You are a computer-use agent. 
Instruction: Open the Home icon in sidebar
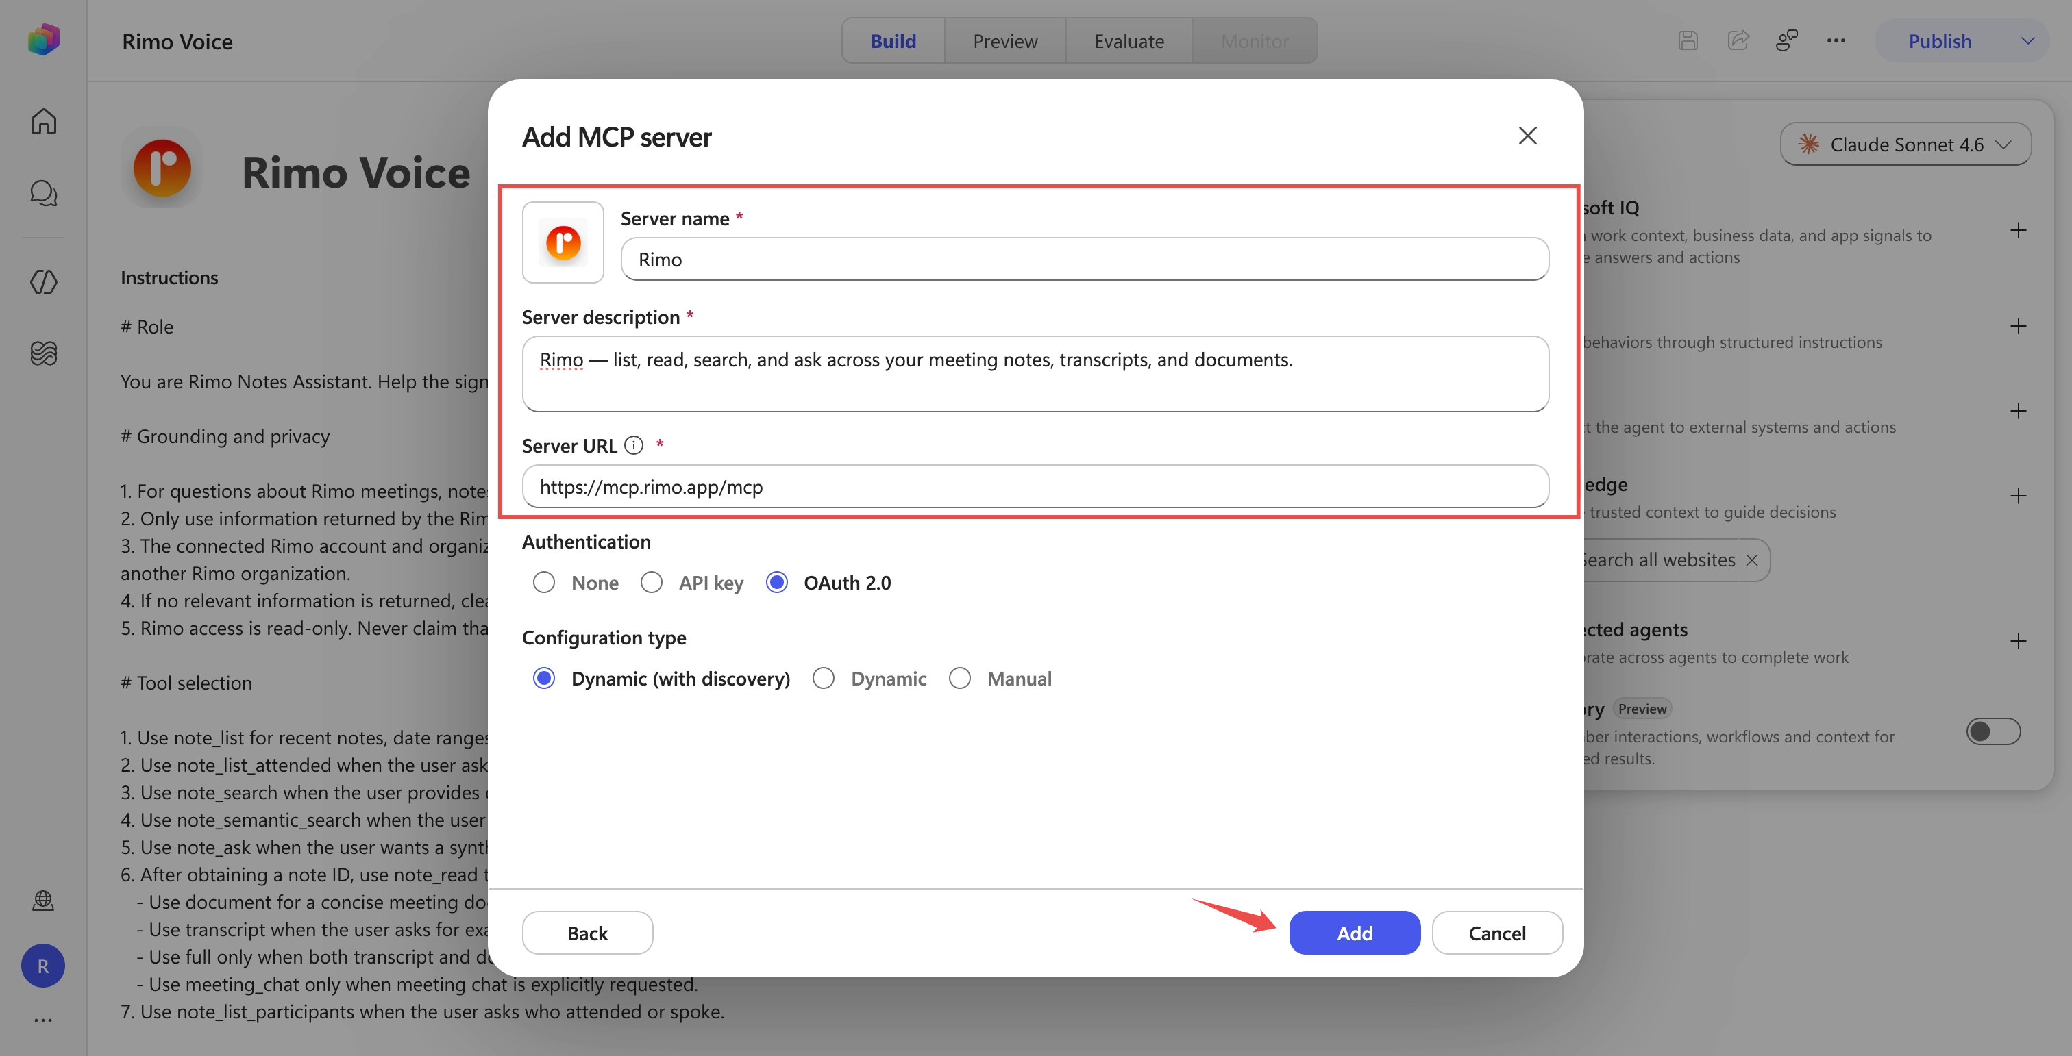tap(43, 121)
